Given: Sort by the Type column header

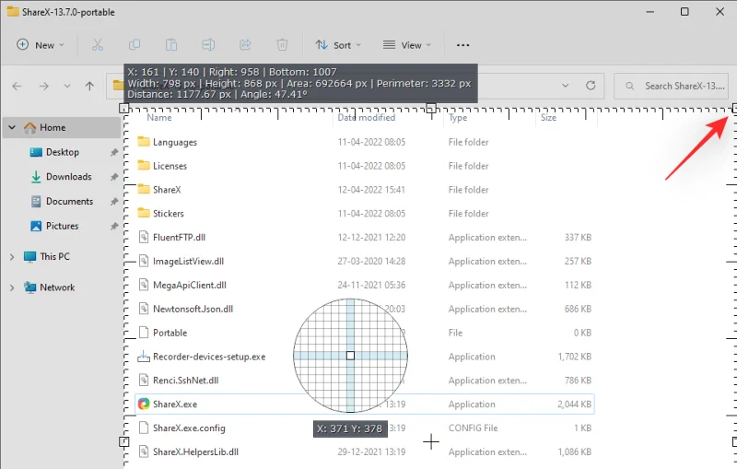Looking at the screenshot, I should pos(457,118).
